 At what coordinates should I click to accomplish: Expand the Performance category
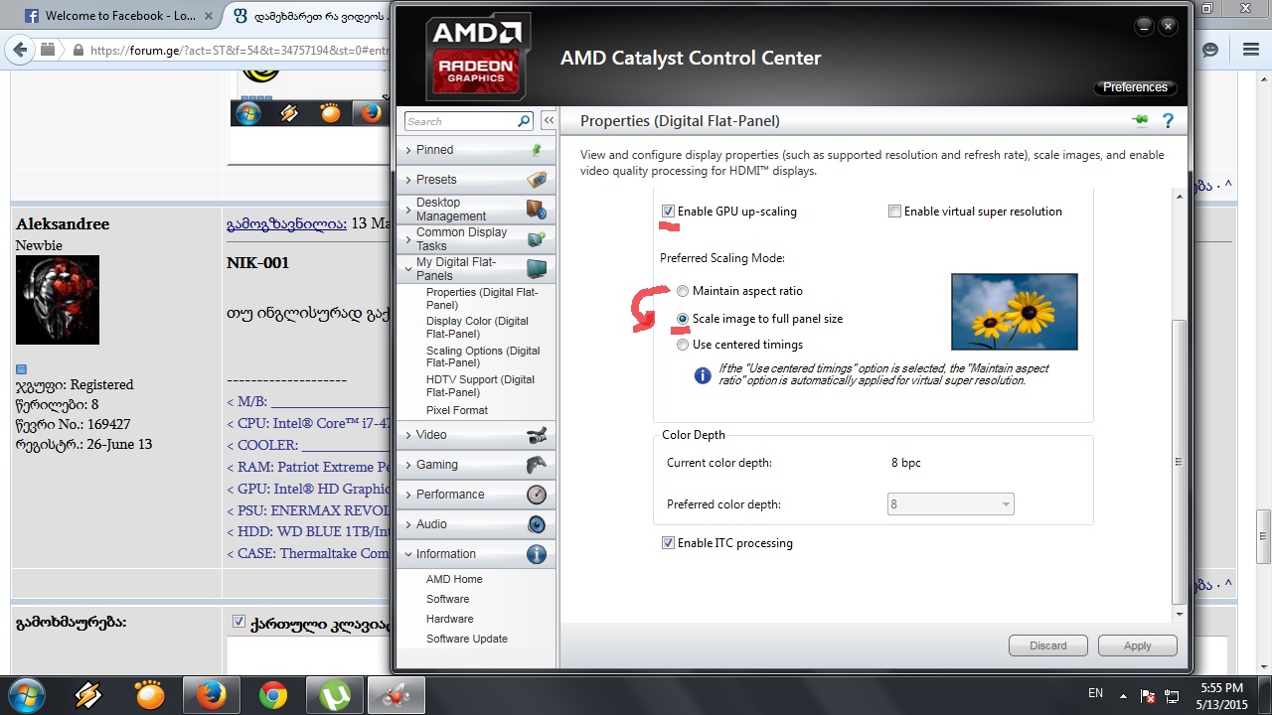pyautogui.click(x=408, y=495)
